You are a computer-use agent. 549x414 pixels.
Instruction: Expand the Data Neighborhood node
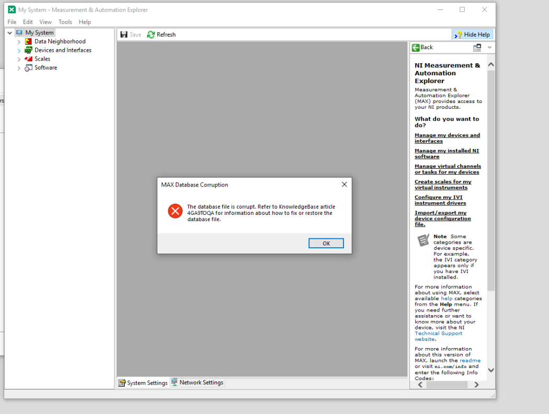(19, 42)
